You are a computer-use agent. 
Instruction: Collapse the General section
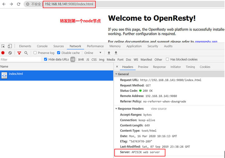116,74
